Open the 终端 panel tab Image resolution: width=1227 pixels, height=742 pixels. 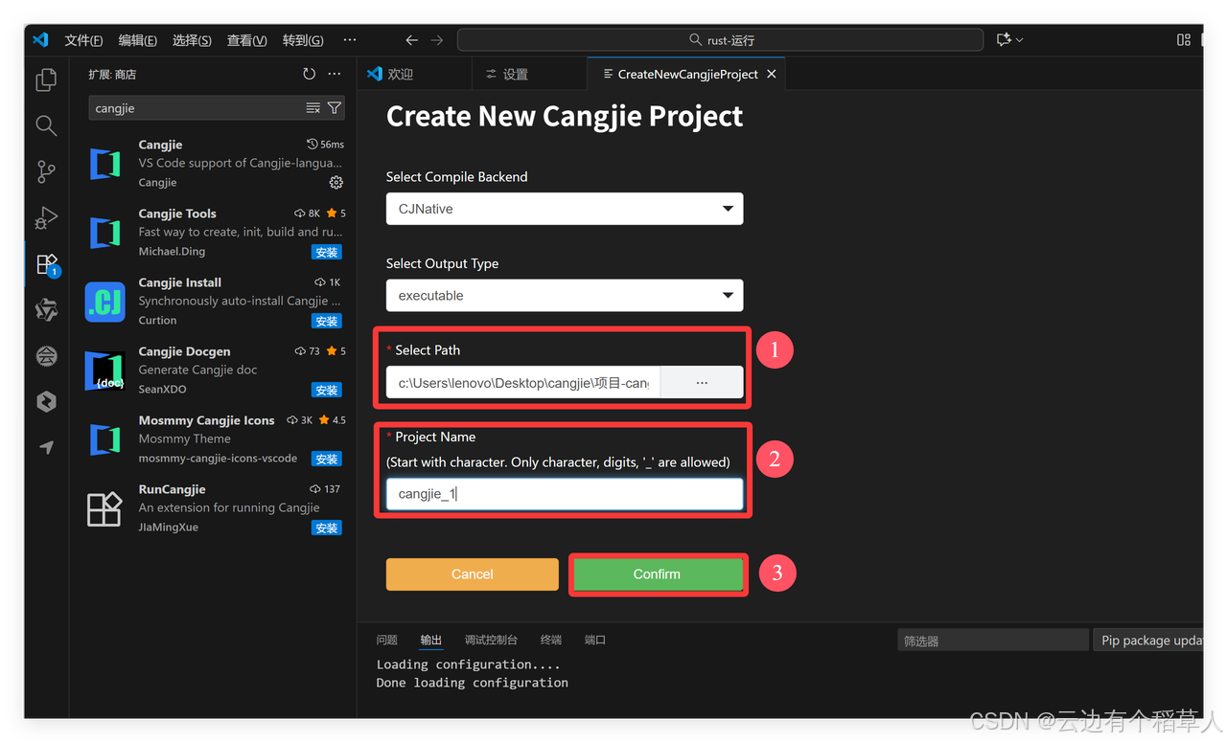pos(551,640)
